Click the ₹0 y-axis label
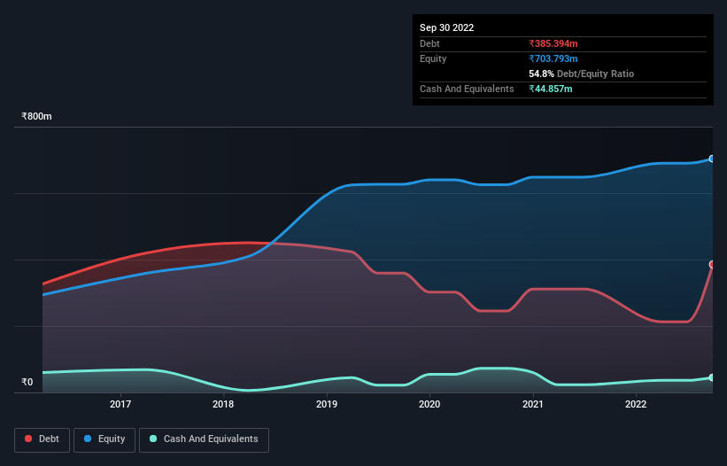The image size is (727, 466). click(27, 382)
